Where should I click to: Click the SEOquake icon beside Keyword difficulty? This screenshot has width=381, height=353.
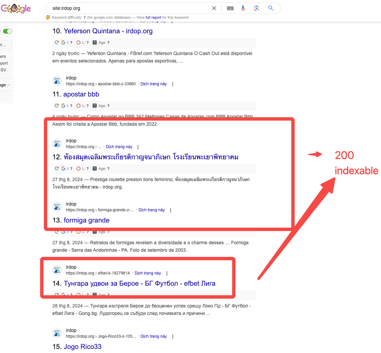tap(48, 17)
